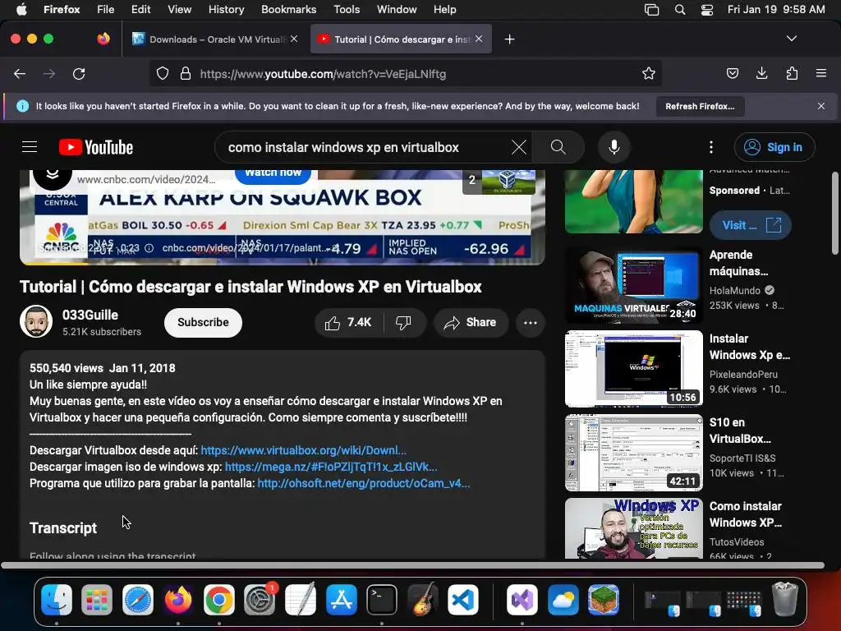Like the video with thumbs up
The width and height of the screenshot is (841, 631).
348,322
